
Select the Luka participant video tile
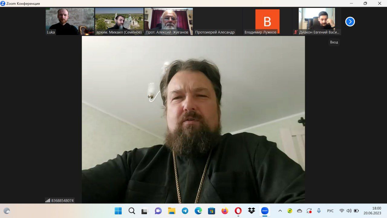(70, 21)
